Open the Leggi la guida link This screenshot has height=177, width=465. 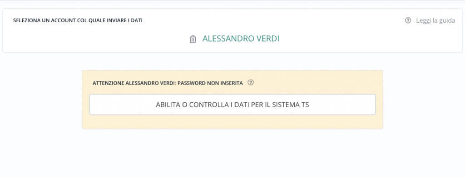(x=435, y=21)
